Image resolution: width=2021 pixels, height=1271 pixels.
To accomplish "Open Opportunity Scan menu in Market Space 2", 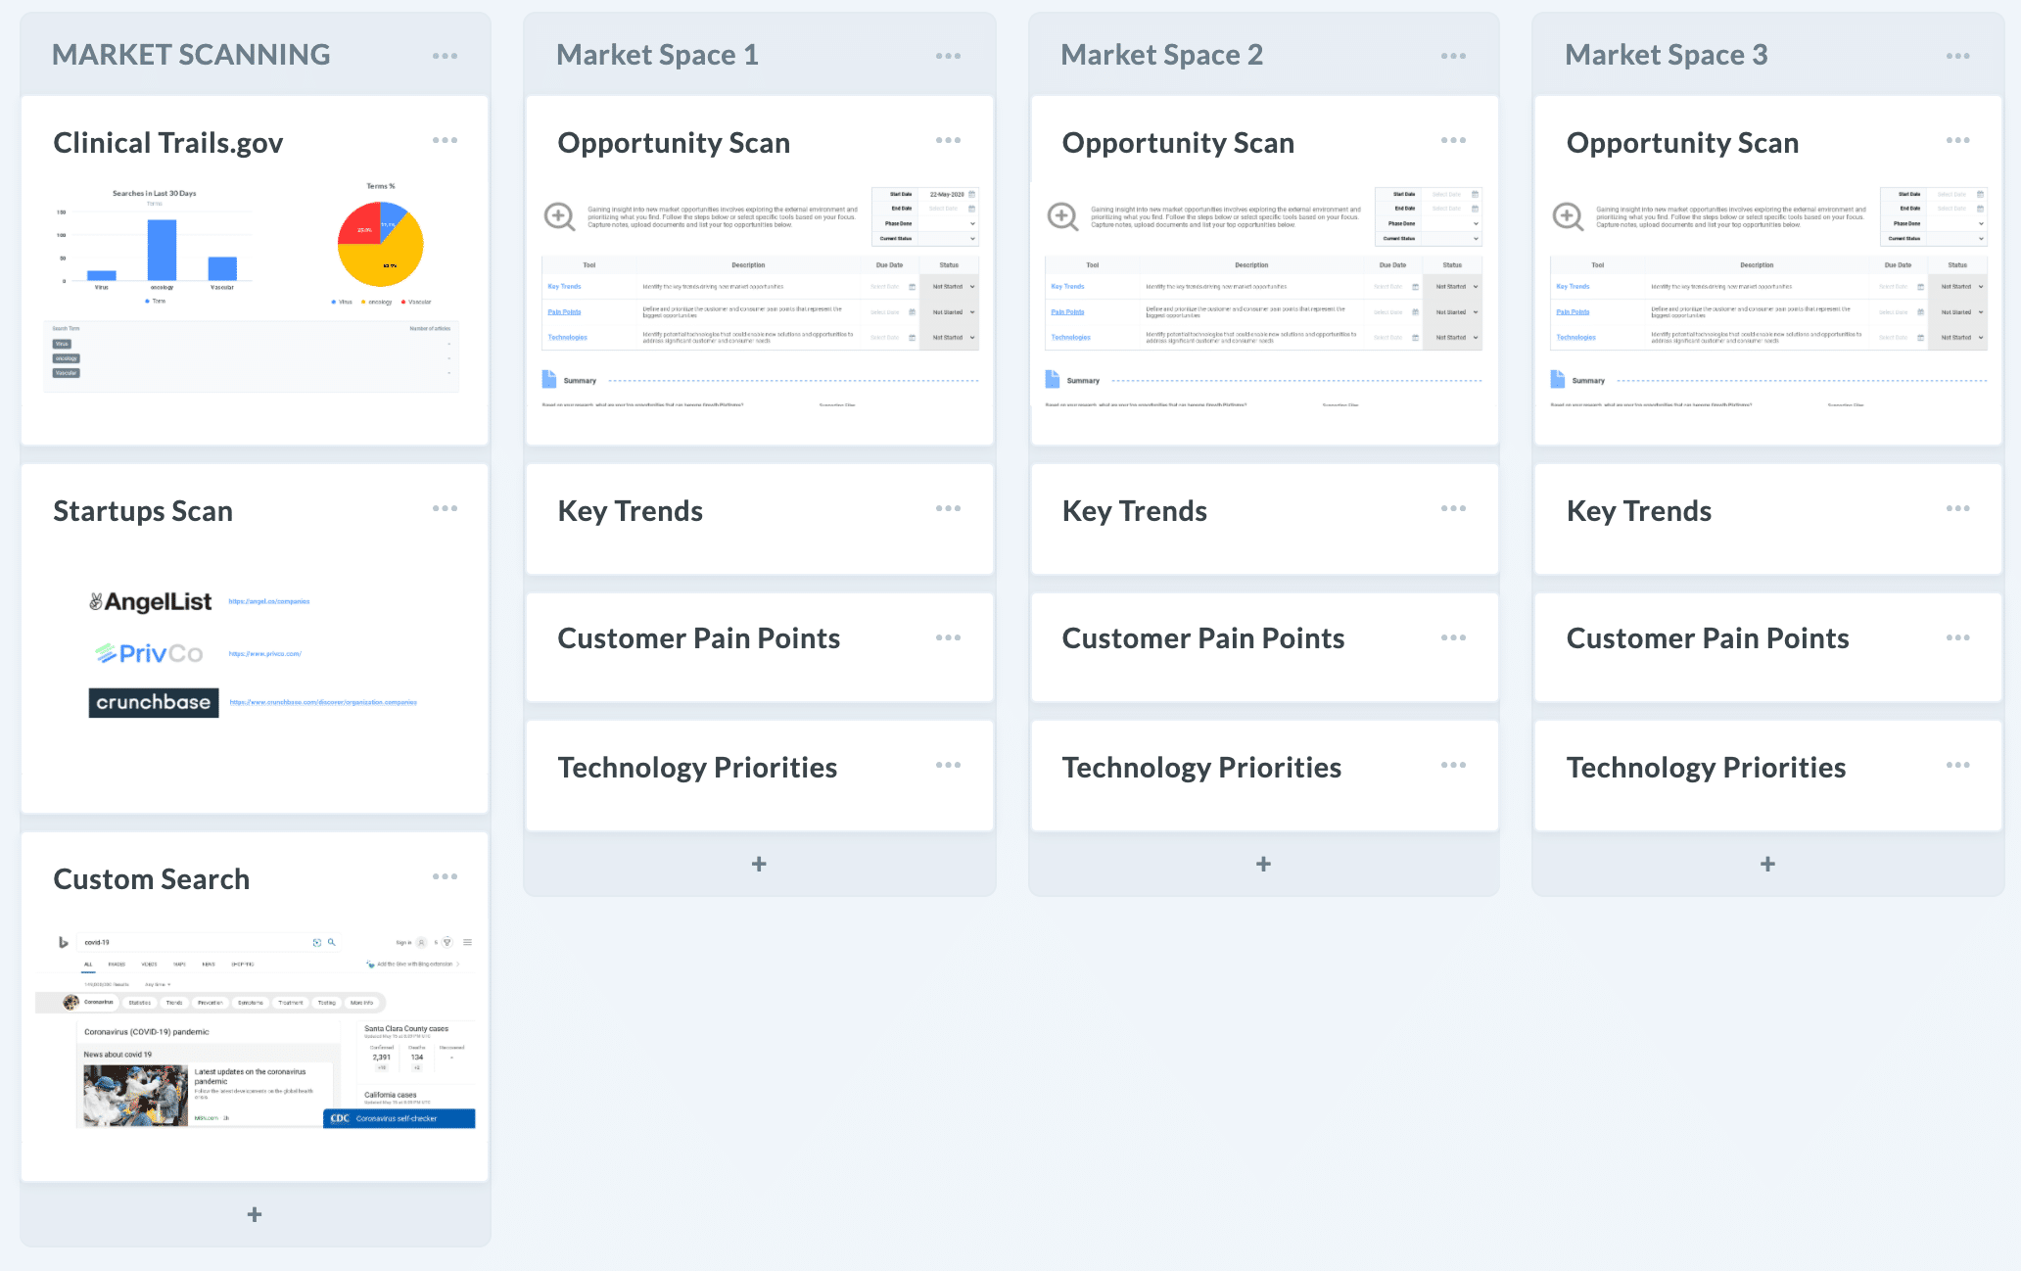I will [1453, 140].
